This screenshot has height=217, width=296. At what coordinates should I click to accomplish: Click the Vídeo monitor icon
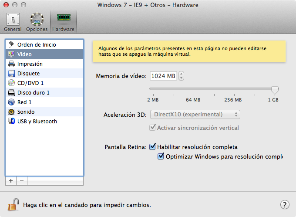tap(11, 54)
